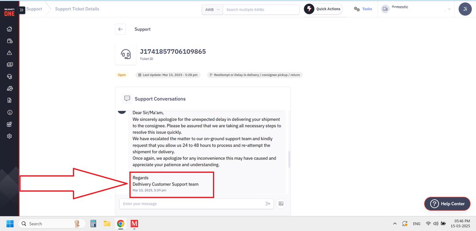This screenshot has width=476, height=231.
Task: Open the Settings gear in the sidebar
Action: 10,136
